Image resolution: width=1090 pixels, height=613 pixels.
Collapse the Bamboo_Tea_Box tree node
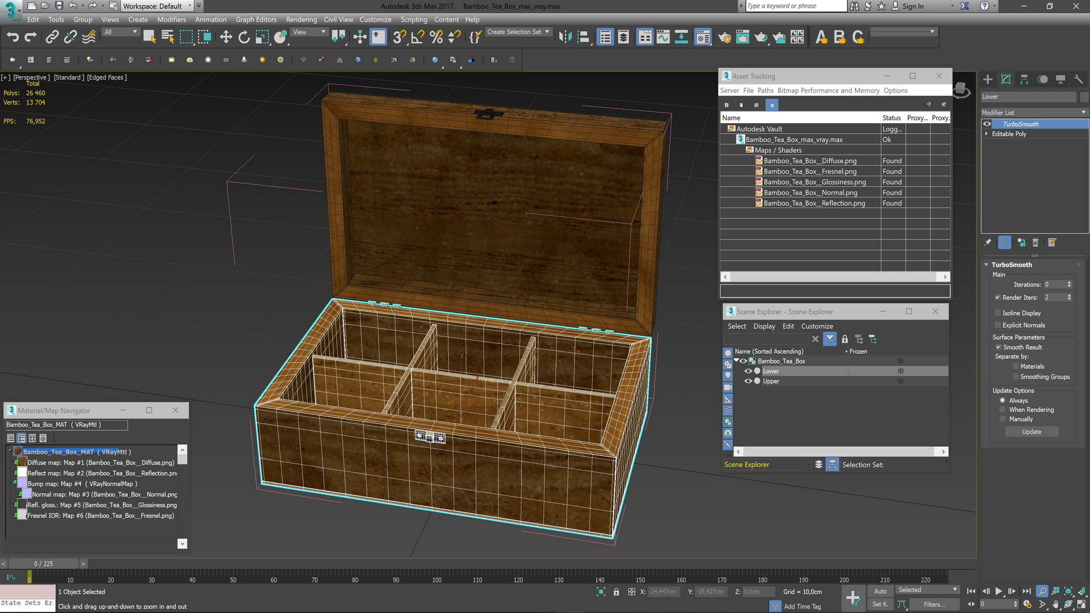[736, 361]
